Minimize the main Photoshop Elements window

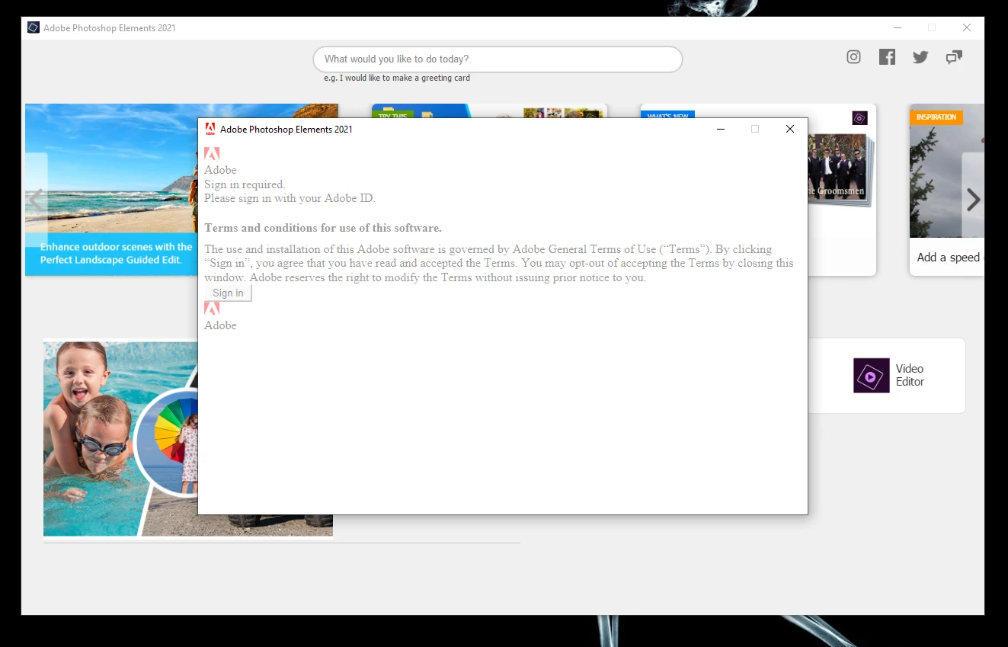coord(897,27)
